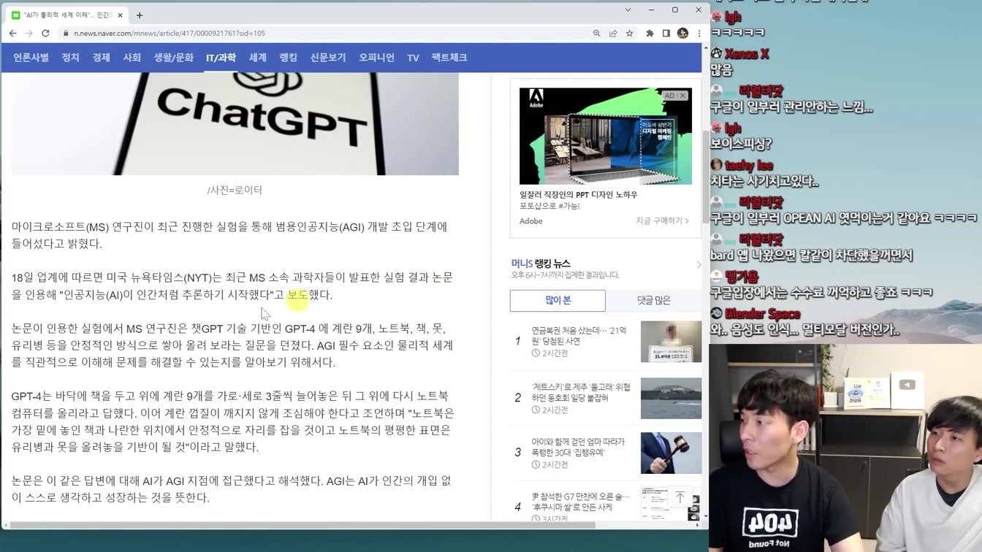Open ranked article 4 about G7 만찬

pyautogui.click(x=580, y=502)
